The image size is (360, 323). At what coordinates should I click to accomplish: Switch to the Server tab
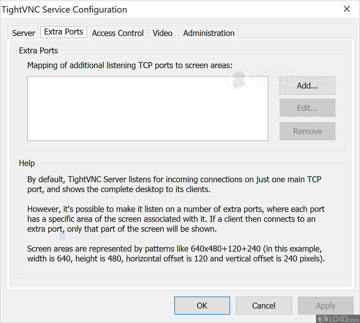click(23, 33)
